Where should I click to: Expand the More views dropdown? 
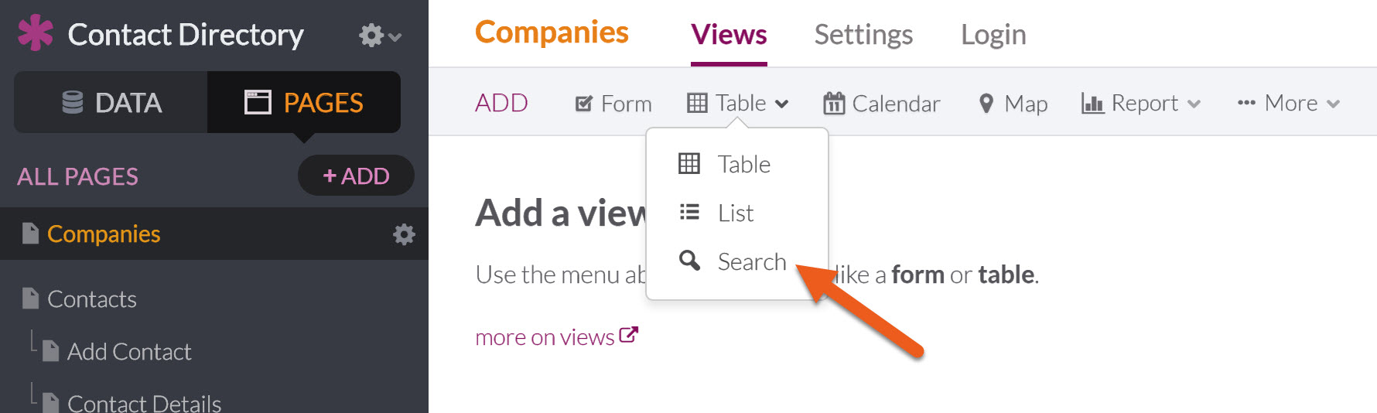tap(1288, 103)
